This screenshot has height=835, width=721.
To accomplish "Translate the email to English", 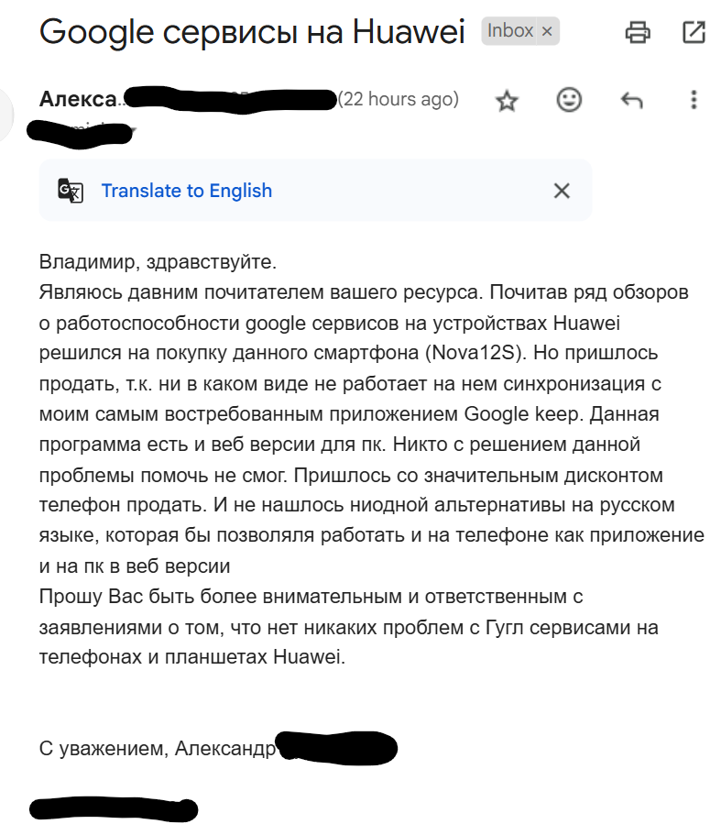I will coord(185,190).
